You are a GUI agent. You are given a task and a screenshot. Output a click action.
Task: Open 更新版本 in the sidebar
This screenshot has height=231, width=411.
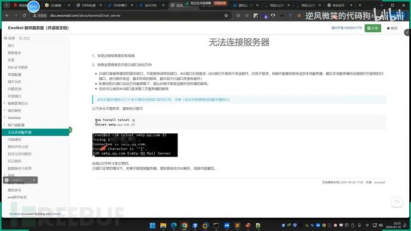(x=14, y=53)
